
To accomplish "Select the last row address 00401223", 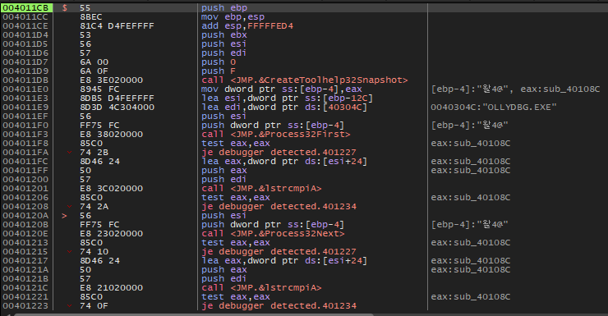I will point(25,306).
